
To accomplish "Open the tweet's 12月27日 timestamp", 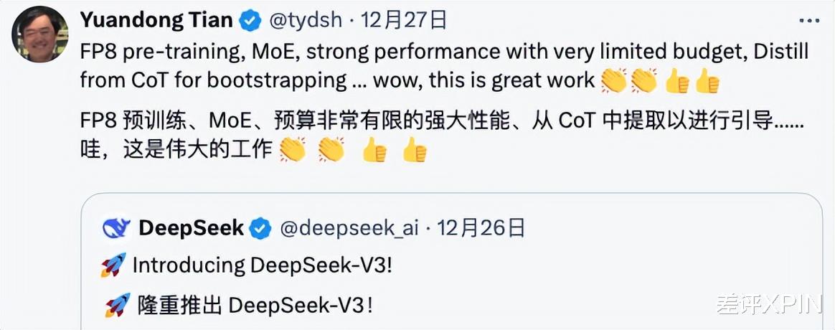I will (404, 21).
